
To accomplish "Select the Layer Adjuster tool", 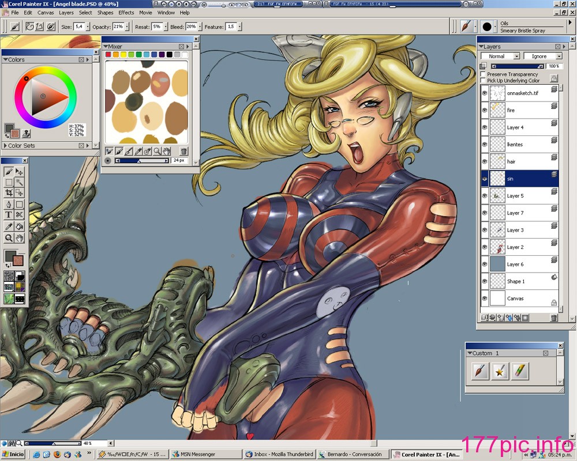I will pyautogui.click(x=19, y=172).
